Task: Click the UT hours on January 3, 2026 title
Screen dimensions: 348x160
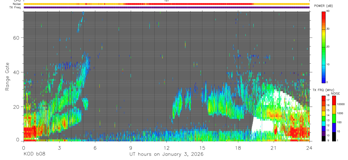Action: (166, 154)
